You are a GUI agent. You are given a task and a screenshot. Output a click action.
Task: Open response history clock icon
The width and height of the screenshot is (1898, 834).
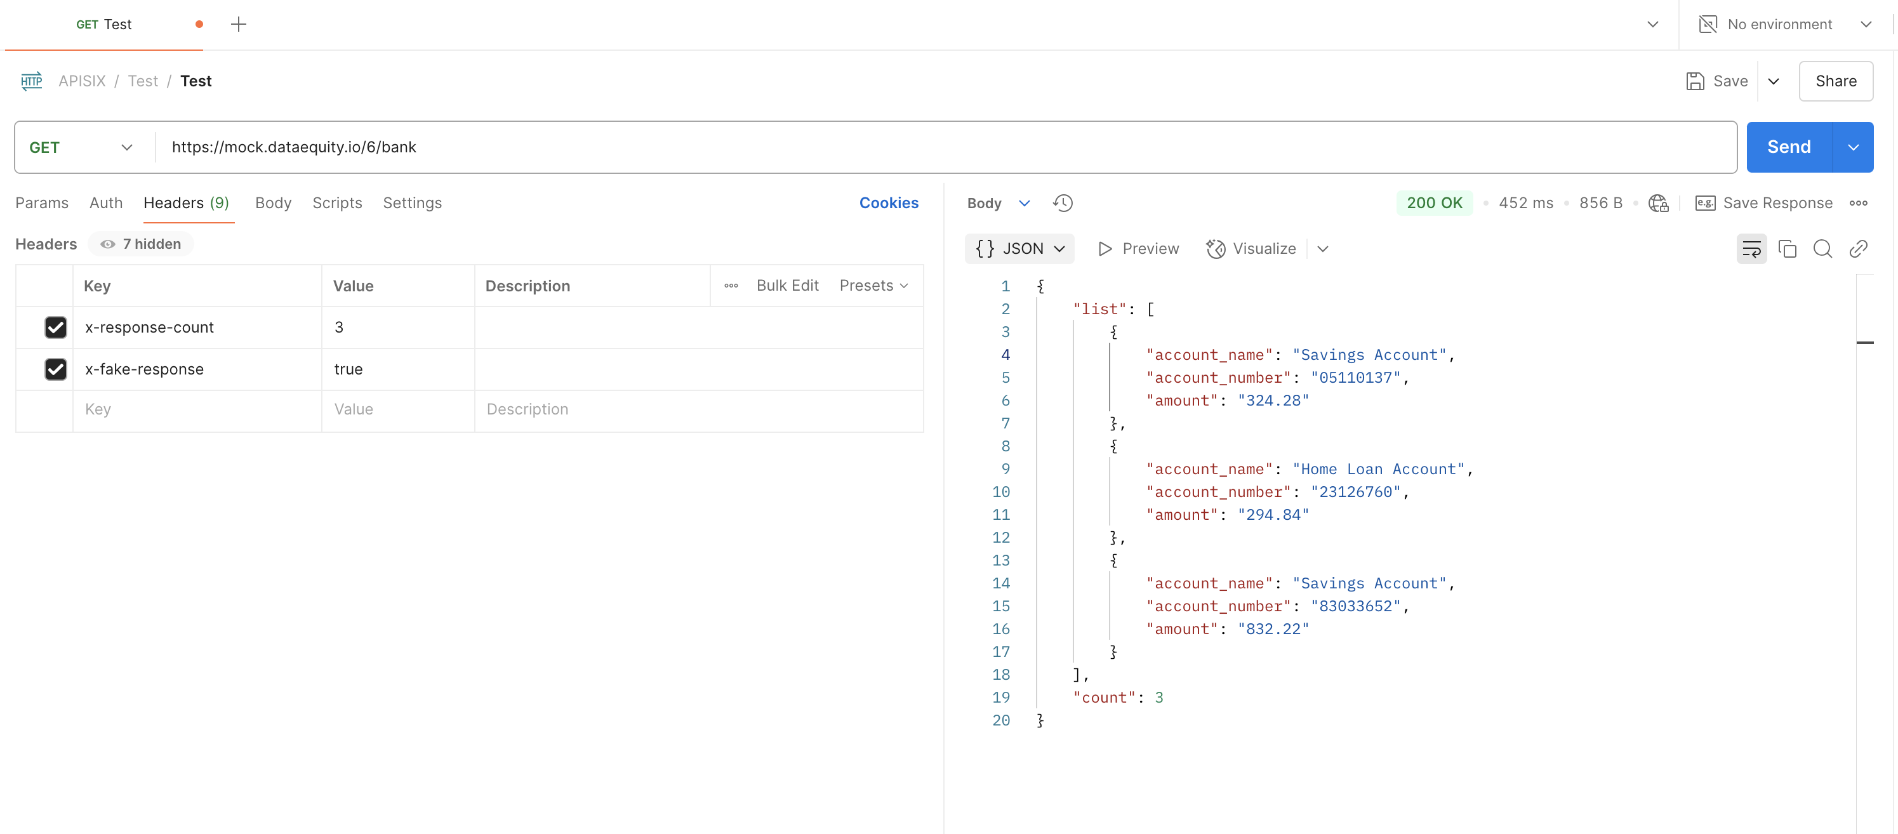pos(1063,202)
